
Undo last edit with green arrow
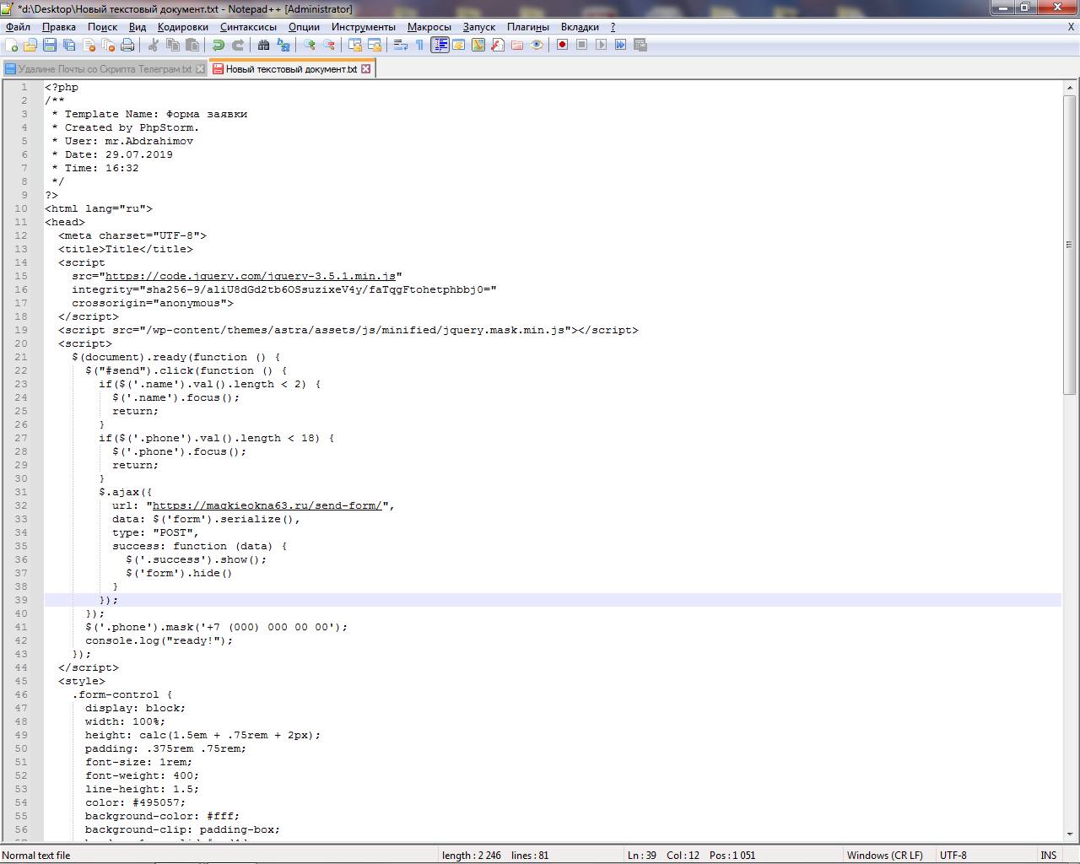(x=219, y=45)
